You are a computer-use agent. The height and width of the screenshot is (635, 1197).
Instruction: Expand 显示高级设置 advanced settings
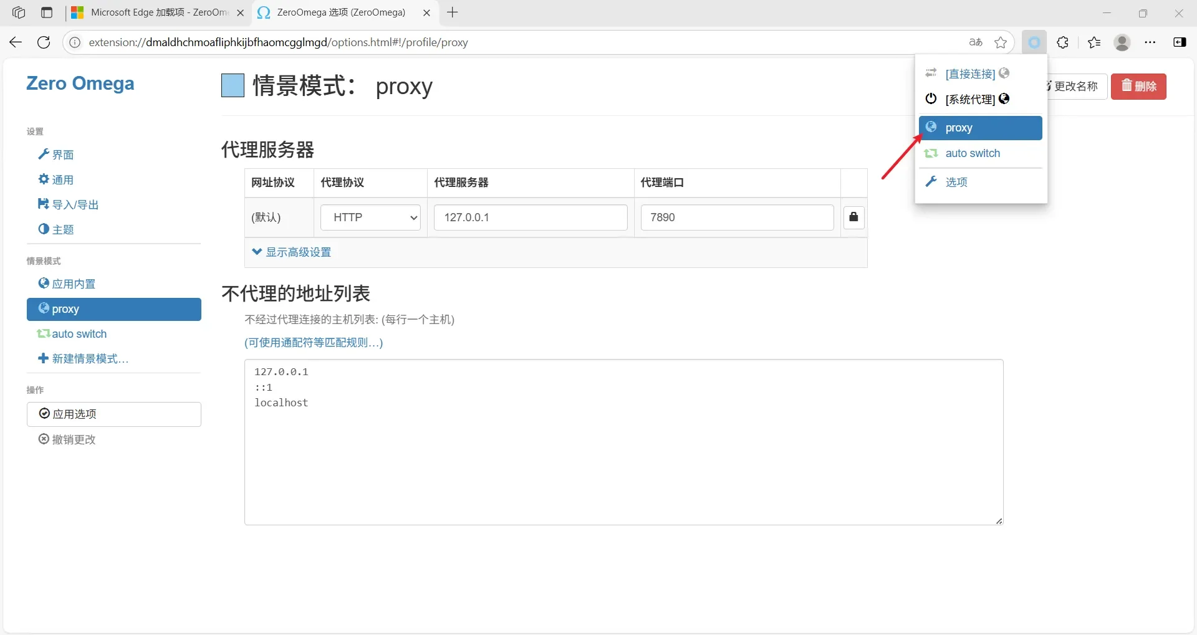click(x=291, y=252)
